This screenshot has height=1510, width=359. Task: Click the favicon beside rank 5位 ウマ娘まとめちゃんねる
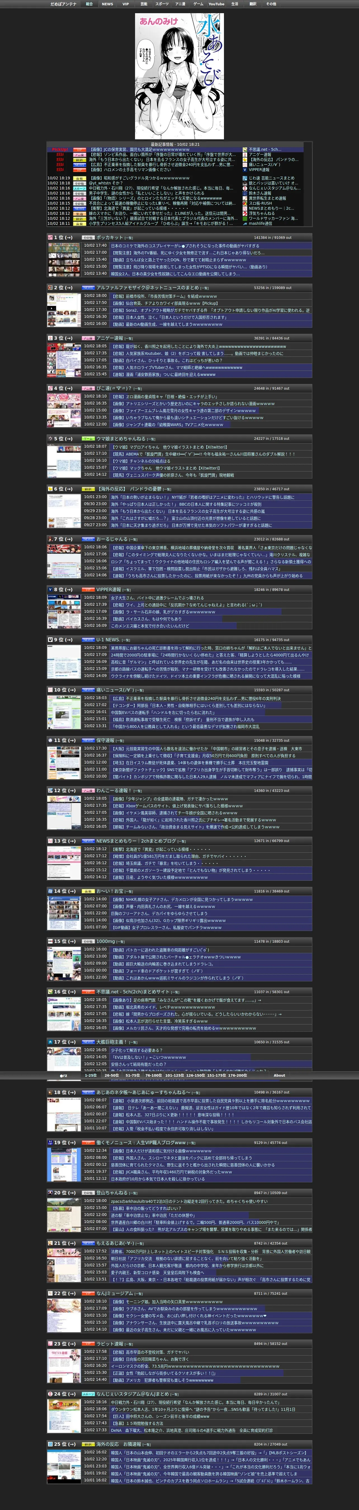click(x=50, y=438)
